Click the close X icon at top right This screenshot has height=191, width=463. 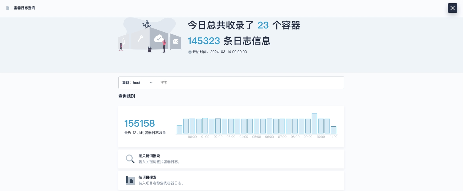pos(453,8)
